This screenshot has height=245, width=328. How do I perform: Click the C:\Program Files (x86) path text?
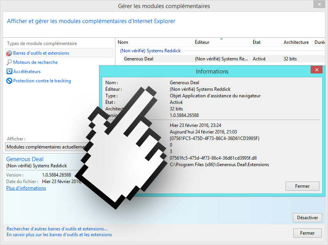[x=220, y=165]
